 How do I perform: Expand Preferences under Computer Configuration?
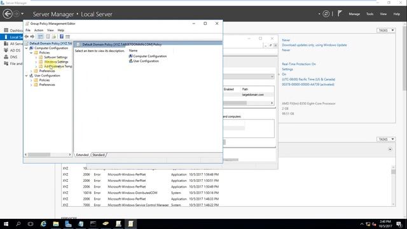pyautogui.click(x=31, y=71)
